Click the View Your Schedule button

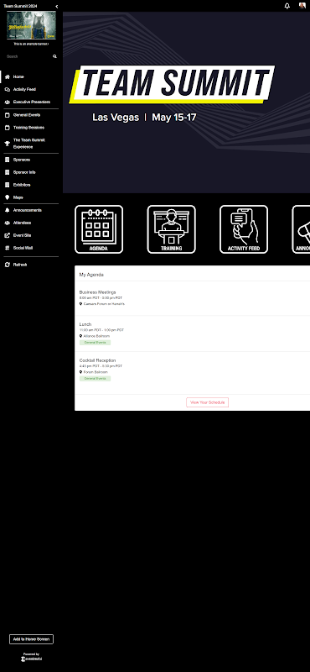208,402
